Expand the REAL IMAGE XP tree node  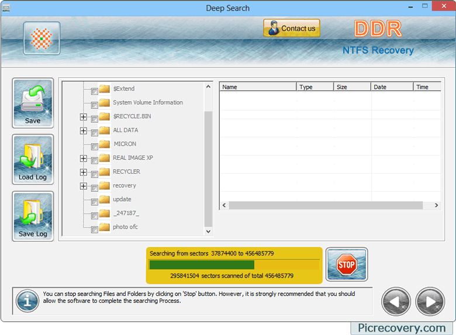pos(83,158)
